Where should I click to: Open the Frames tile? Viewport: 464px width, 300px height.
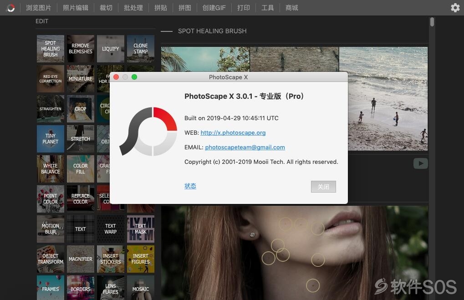50,288
